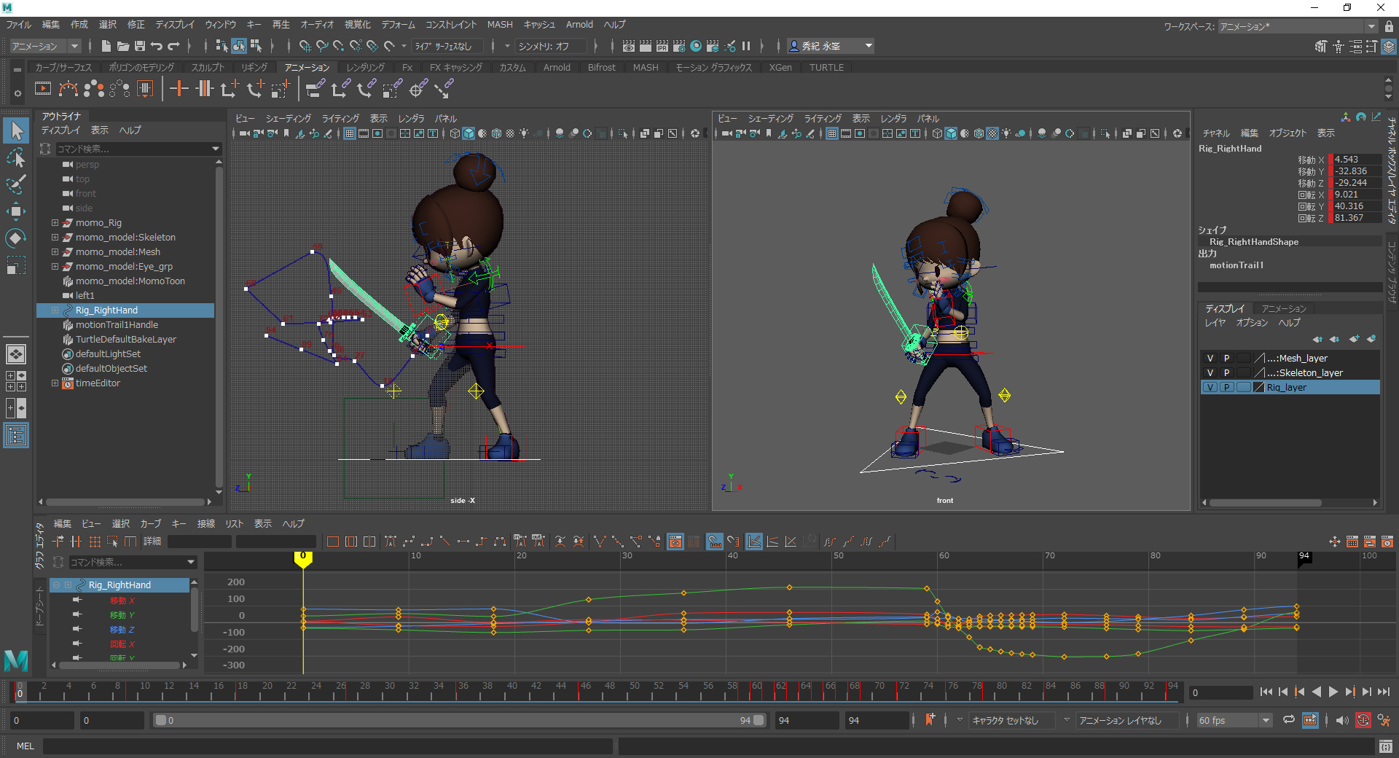Click the Parent Constraint shelf icon

pos(315,90)
